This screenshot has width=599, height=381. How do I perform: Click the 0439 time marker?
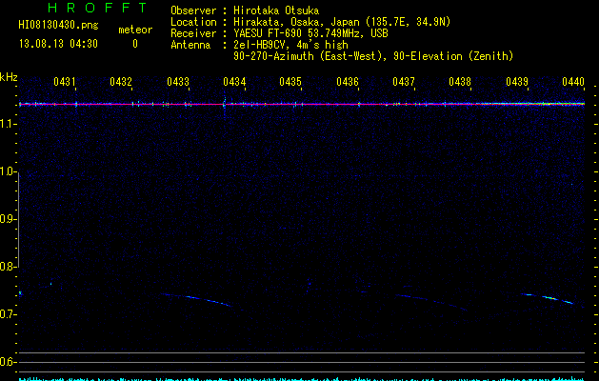(517, 82)
